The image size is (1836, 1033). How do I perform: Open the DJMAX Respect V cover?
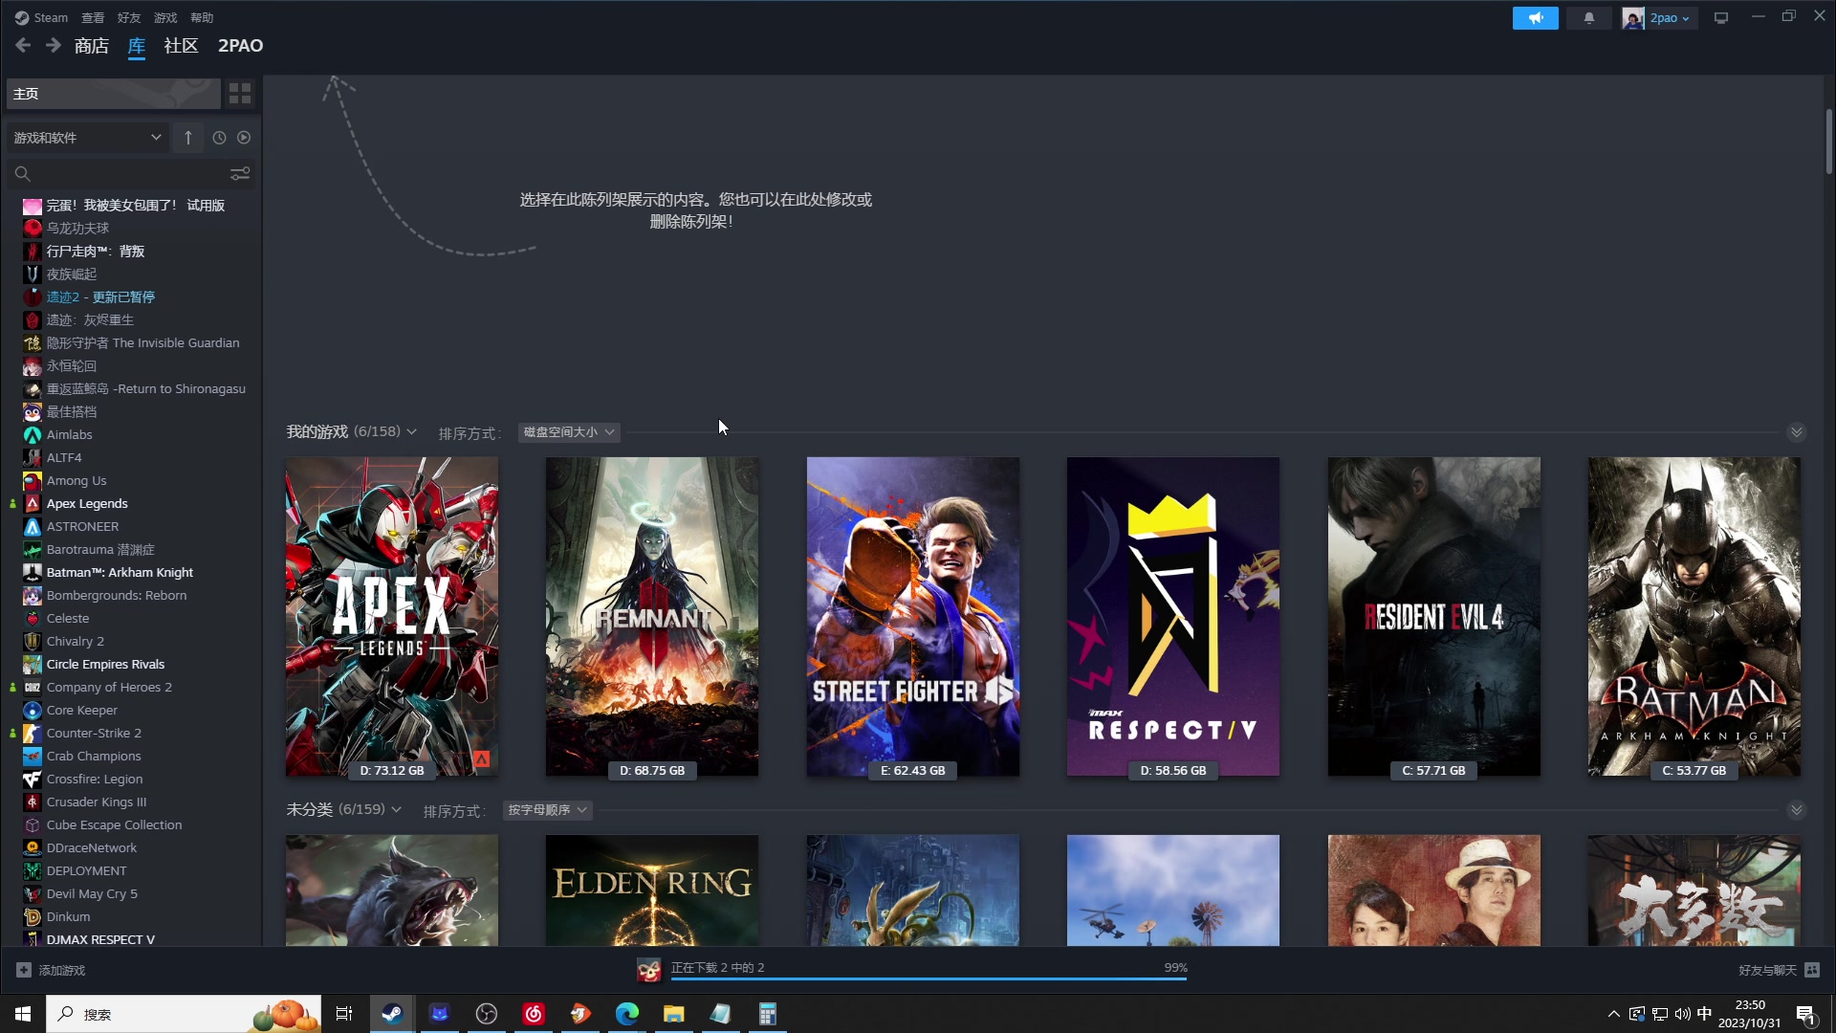tap(1173, 616)
